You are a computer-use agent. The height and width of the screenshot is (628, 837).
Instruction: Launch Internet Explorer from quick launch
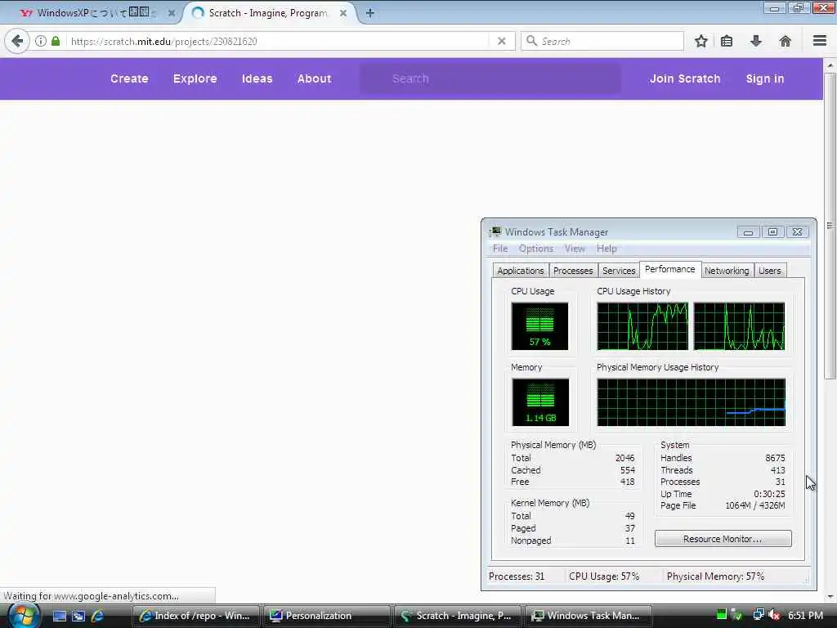point(98,616)
